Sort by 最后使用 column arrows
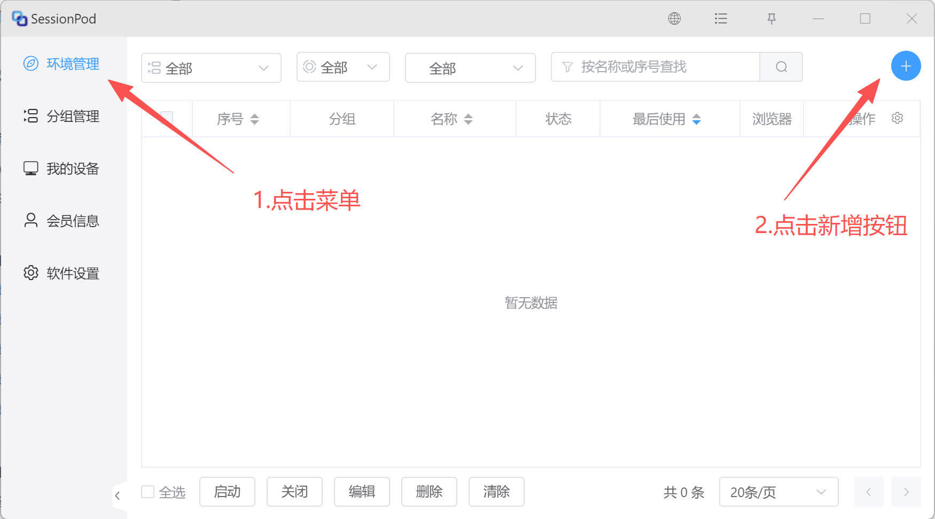This screenshot has width=935, height=519. tap(696, 119)
